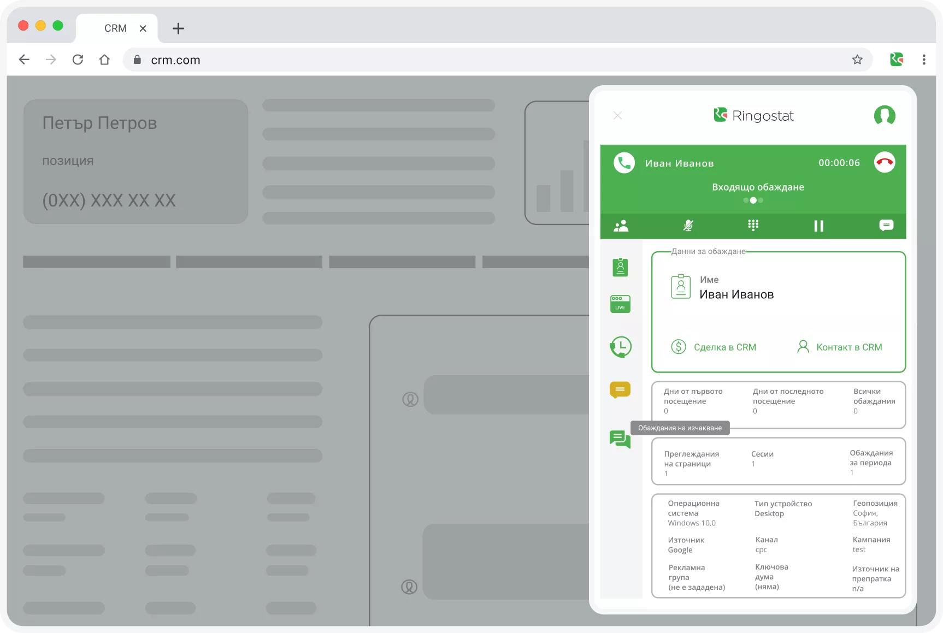Mute the microphone

coord(688,226)
